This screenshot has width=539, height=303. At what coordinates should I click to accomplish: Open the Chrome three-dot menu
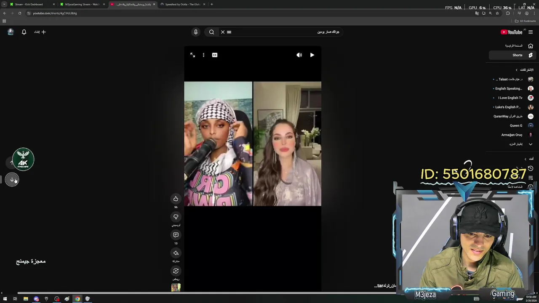(534, 13)
